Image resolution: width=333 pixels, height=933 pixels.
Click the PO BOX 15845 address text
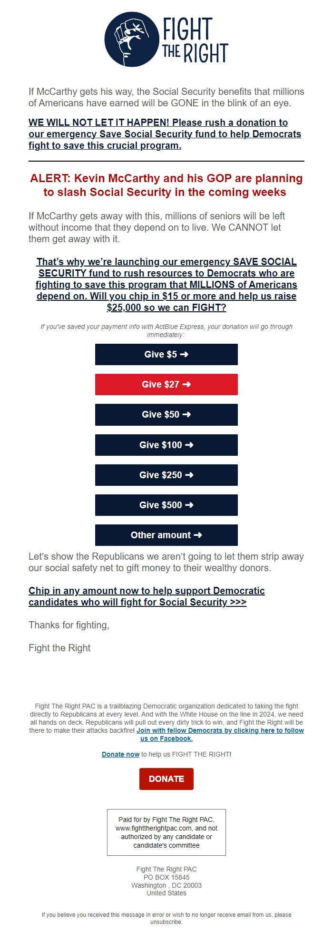coord(166,877)
